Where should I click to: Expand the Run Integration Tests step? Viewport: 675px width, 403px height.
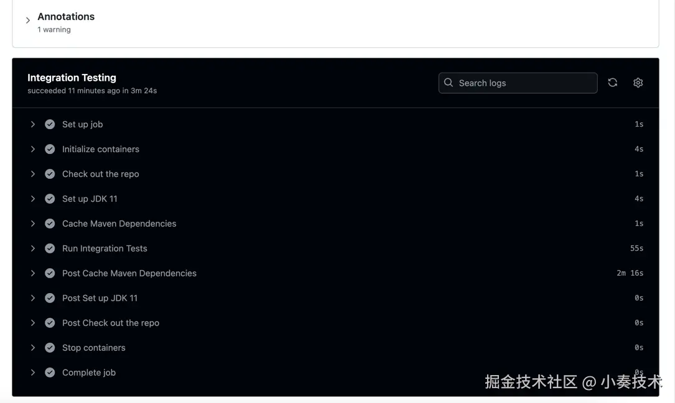33,248
